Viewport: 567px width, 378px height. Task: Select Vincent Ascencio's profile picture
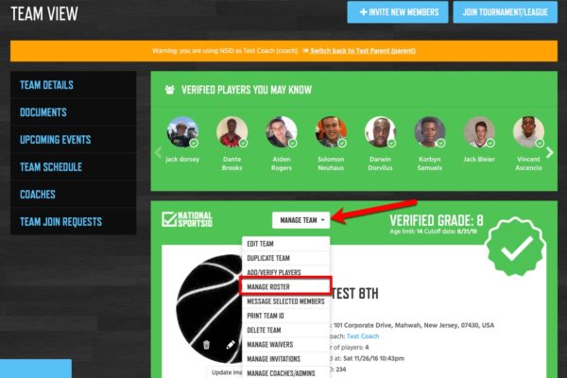click(528, 132)
